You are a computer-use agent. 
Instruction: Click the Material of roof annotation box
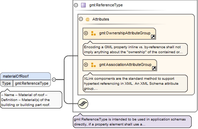(x=31, y=100)
